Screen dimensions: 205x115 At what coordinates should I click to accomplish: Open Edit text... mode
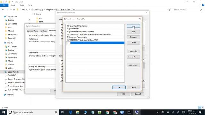pos(133,65)
